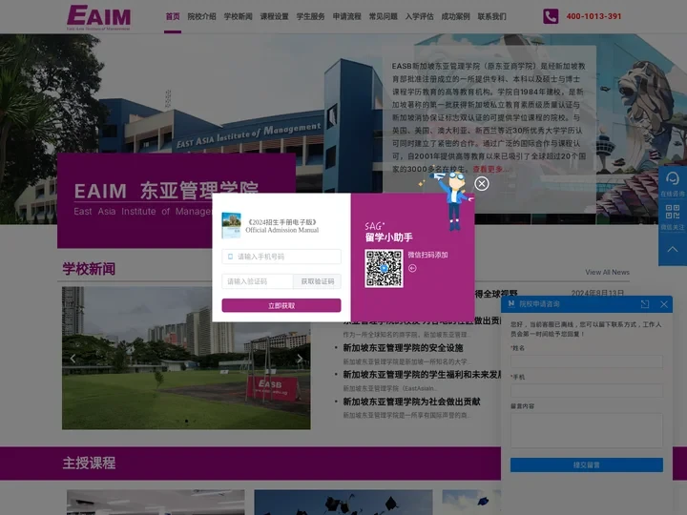Image resolution: width=687 pixels, height=515 pixels.
Task: Open the 学生服务 menu item
Action: pos(311,16)
